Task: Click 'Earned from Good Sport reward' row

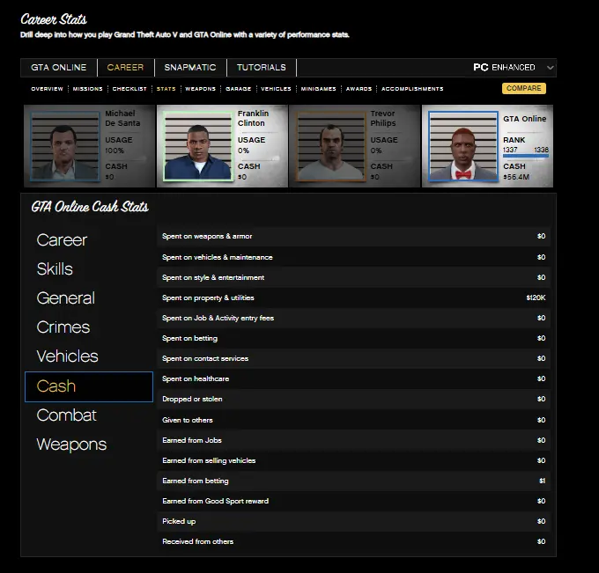Action: 353,501
